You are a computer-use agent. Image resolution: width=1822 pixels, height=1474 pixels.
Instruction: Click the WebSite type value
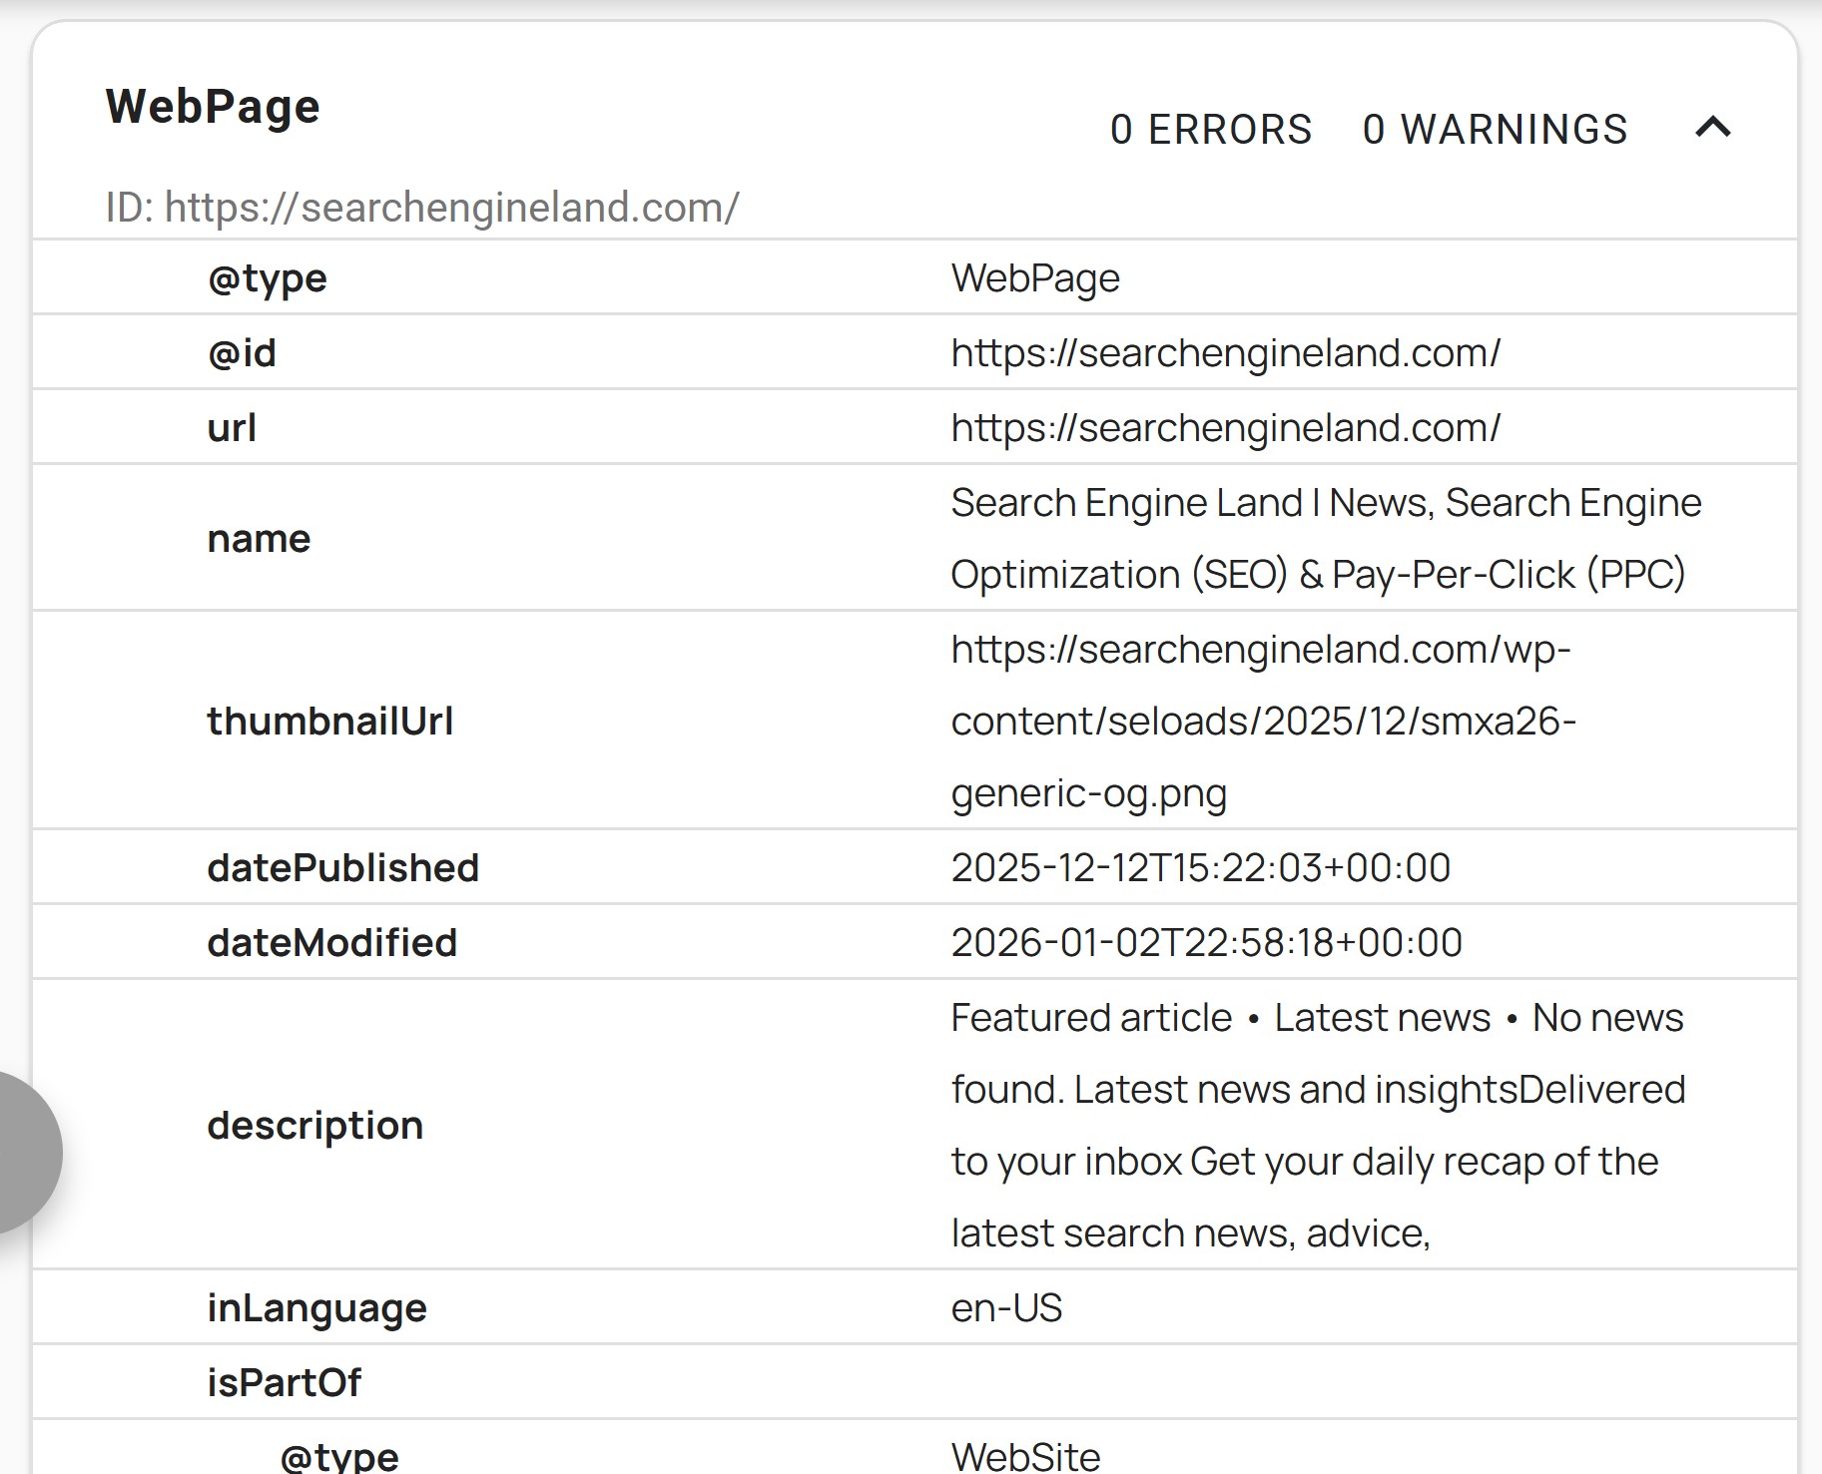(x=1025, y=1457)
